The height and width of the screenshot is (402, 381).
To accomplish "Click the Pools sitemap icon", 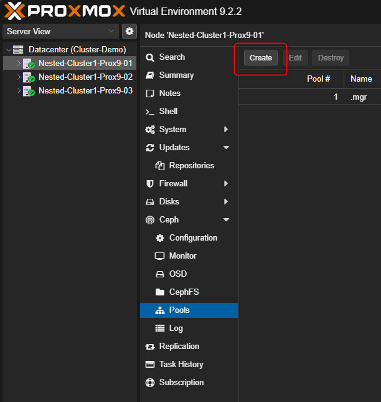I will [x=160, y=310].
